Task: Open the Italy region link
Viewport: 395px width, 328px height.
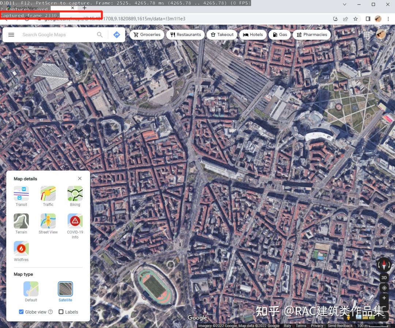Action: 287,326
